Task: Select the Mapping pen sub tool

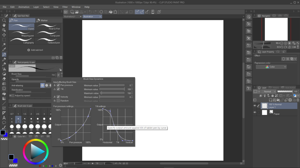Action: tap(22, 34)
